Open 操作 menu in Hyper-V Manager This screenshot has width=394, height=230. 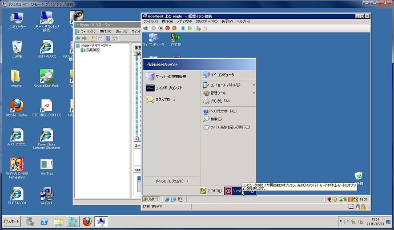point(105,31)
